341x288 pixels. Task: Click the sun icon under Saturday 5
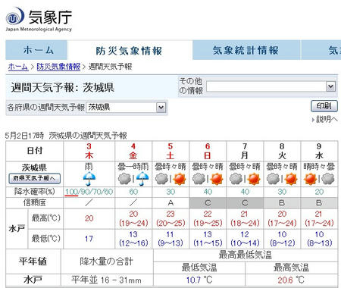tap(180, 179)
